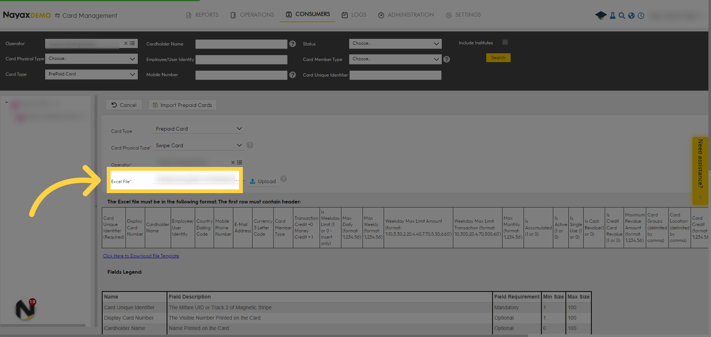
Task: Click the Upload button
Action: (263, 181)
